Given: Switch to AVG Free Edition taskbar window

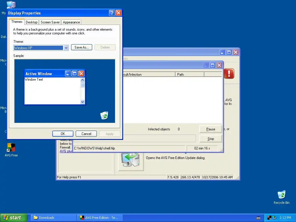Looking at the screenshot, I should click(x=100, y=218).
